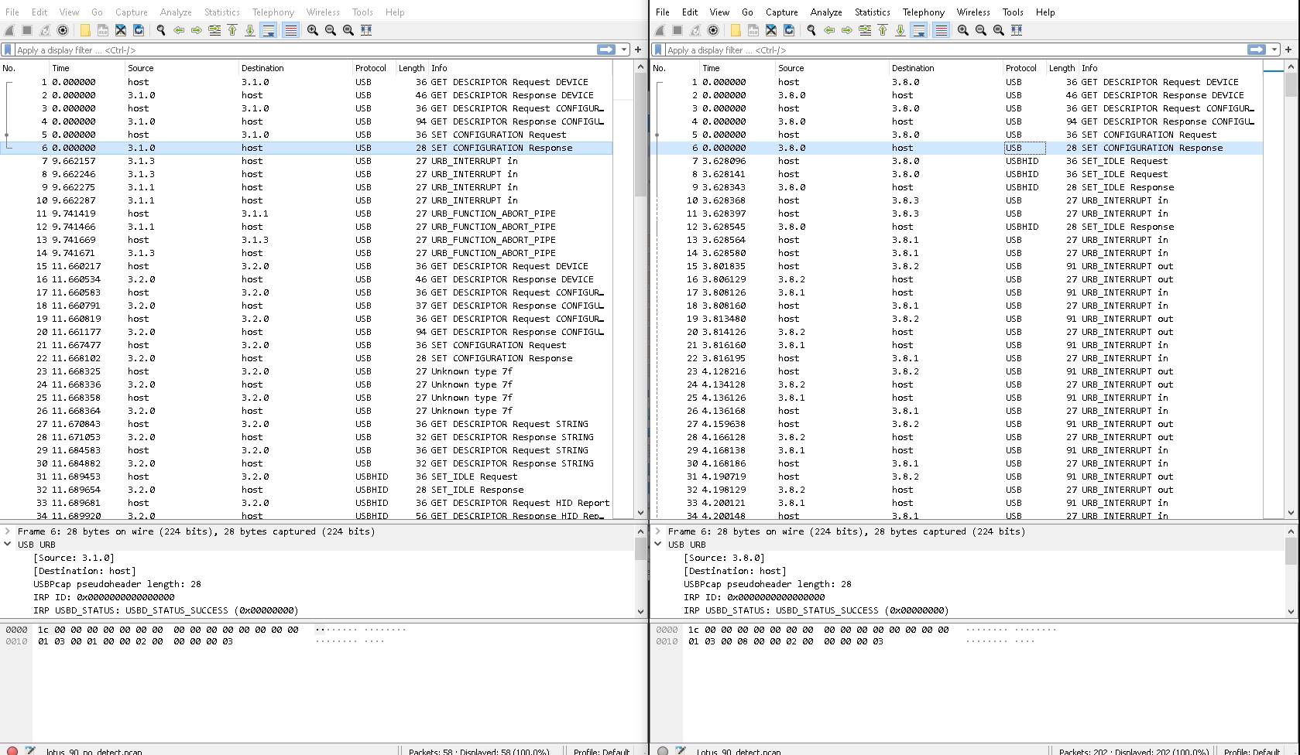The image size is (1300, 755).
Task: Find a packet in right window
Action: tap(811, 30)
